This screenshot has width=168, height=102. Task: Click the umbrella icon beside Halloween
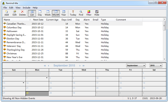point(4,31)
